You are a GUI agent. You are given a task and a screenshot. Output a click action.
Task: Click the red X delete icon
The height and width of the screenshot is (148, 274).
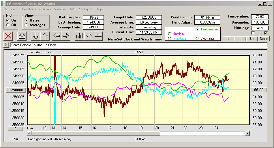(9, 36)
